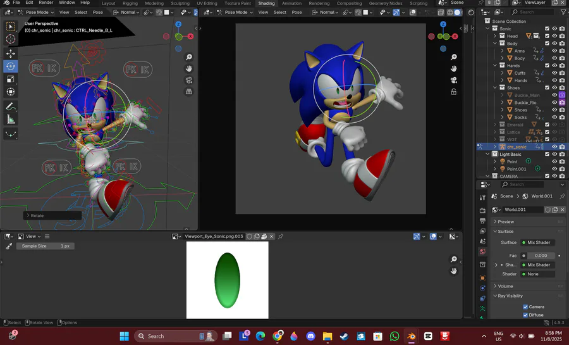This screenshot has height=345, width=569.
Task: Expand the Volume panel
Action: pos(506,286)
